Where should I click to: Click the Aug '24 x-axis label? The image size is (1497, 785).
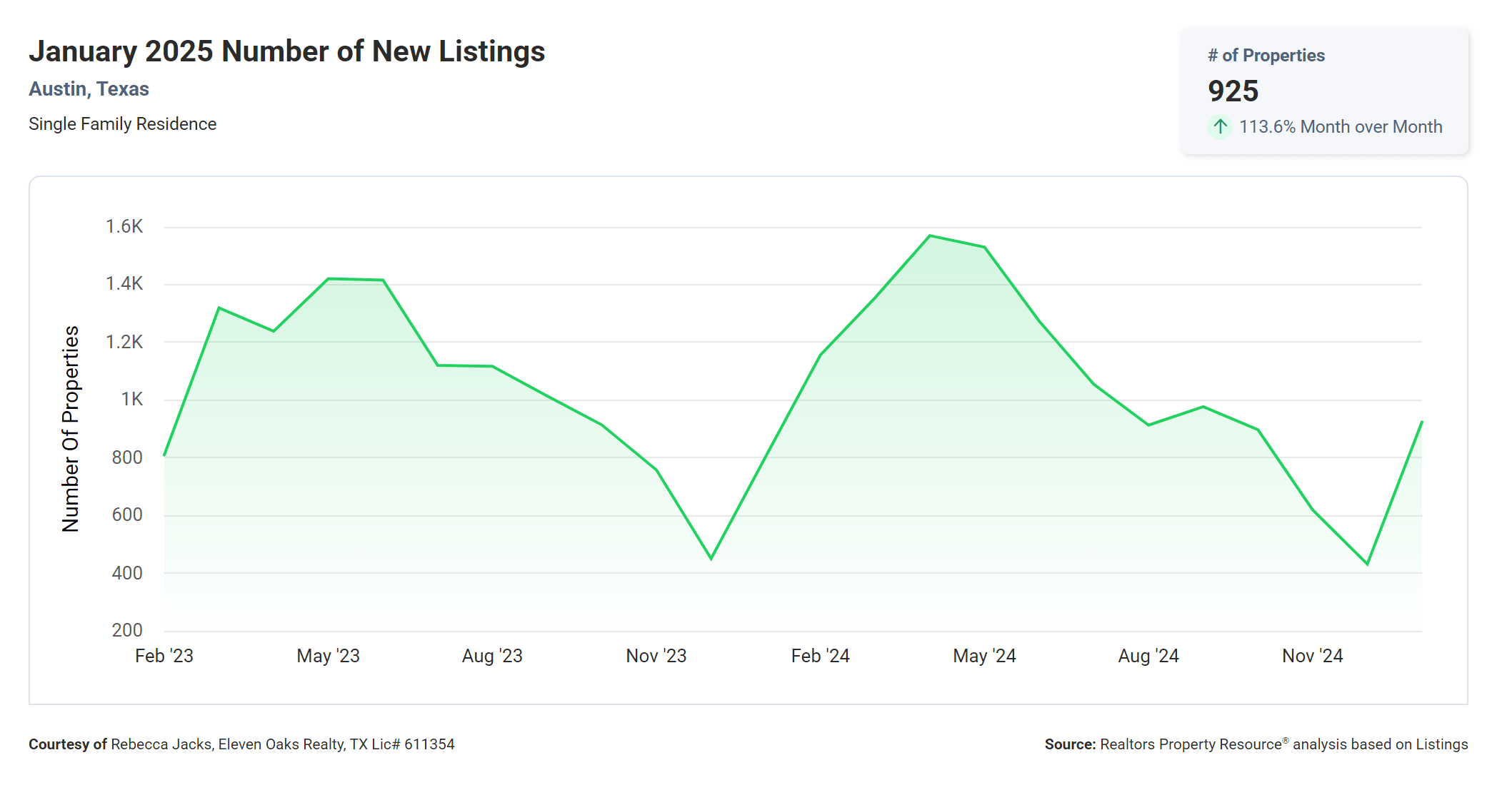pyautogui.click(x=1148, y=656)
